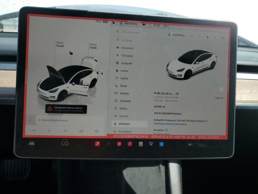This screenshot has width=258, height=194.
Task: Tap the car controls icon in bottom bar
Action: point(31,143)
